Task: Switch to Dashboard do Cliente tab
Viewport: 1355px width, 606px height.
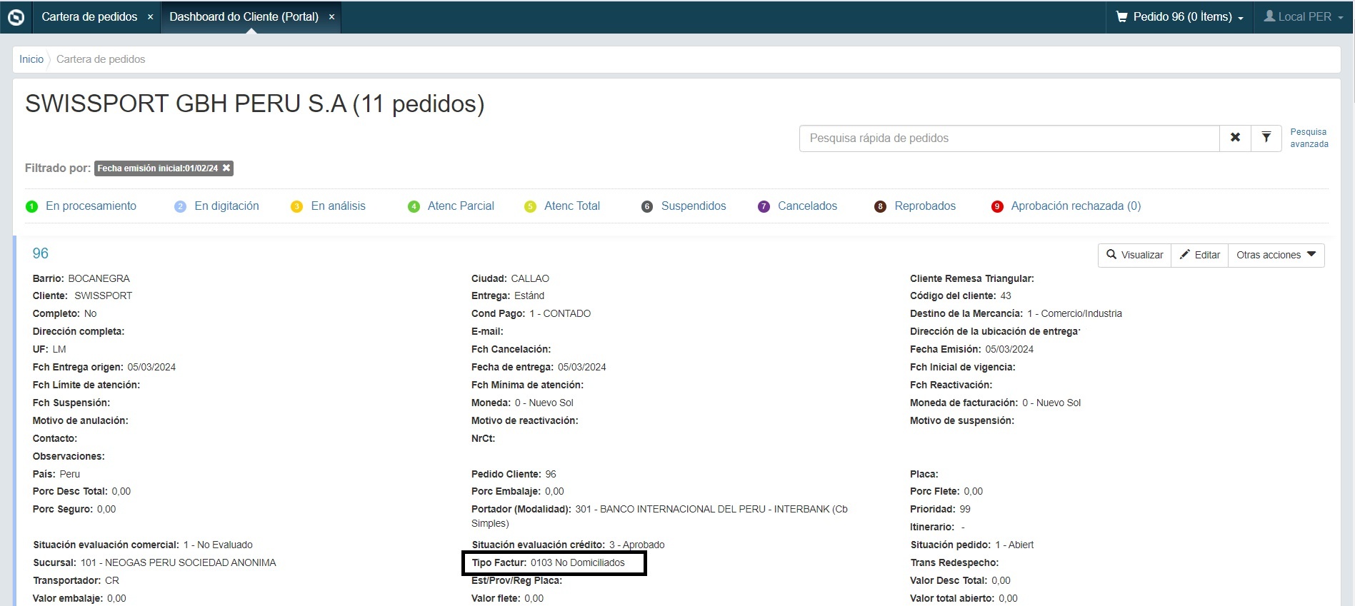Action: click(244, 17)
